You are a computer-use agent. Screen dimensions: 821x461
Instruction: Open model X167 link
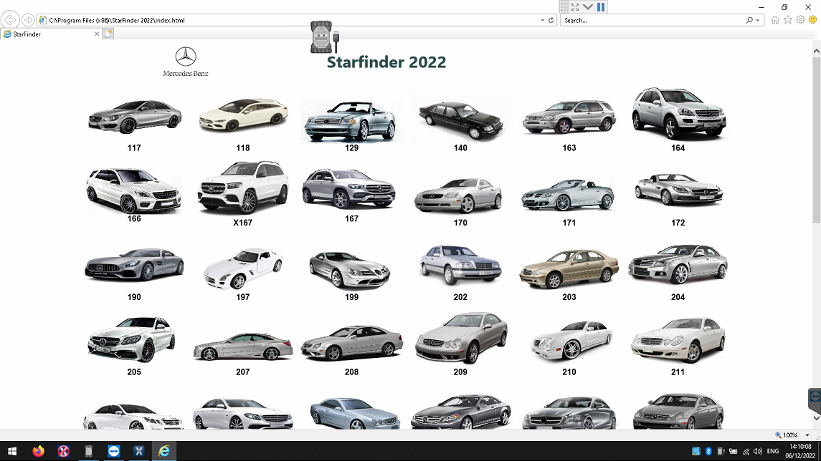tap(243, 223)
